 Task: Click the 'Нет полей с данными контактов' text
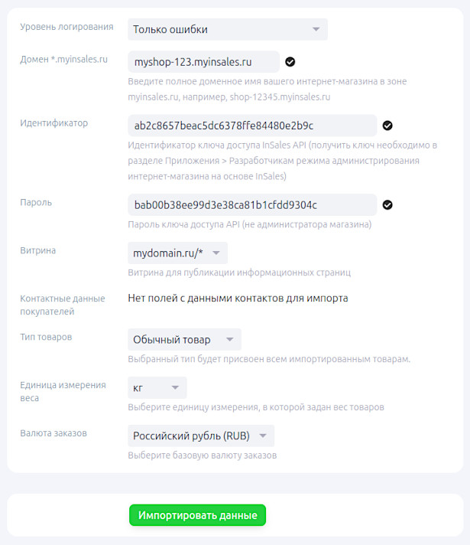click(238, 298)
